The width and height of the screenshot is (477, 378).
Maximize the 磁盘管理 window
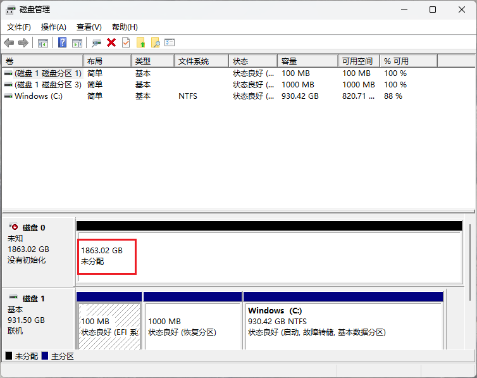pyautogui.click(x=433, y=9)
